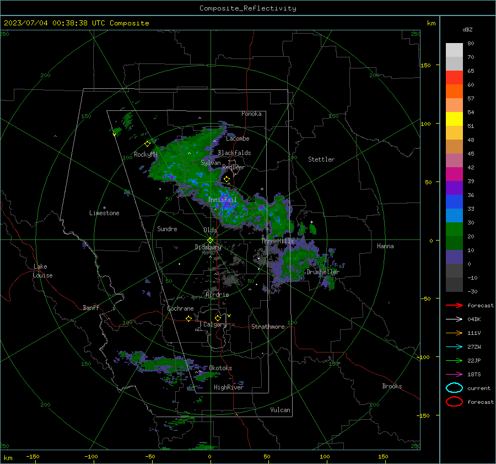Click the magenta swatch between 42 and 39
The image size is (496, 464).
[454, 174]
